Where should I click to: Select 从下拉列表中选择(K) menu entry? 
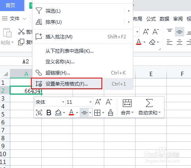coord(82,51)
